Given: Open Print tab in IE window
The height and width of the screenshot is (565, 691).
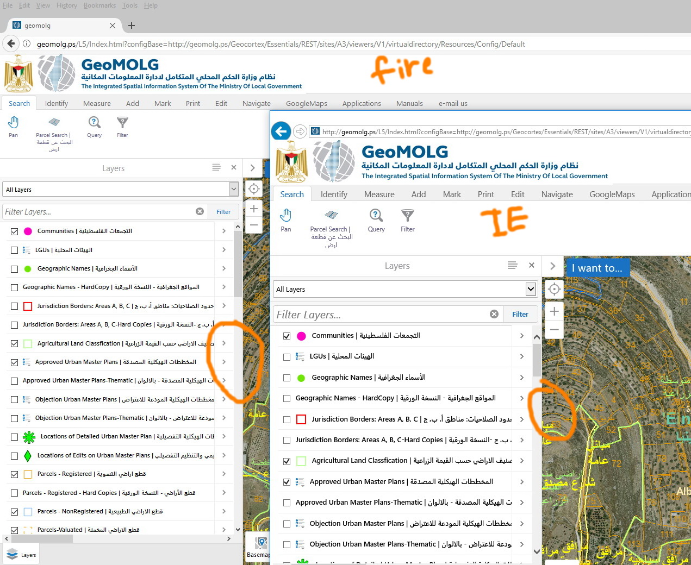Looking at the screenshot, I should [486, 194].
